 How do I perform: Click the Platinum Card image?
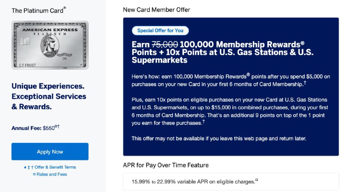(50, 45)
